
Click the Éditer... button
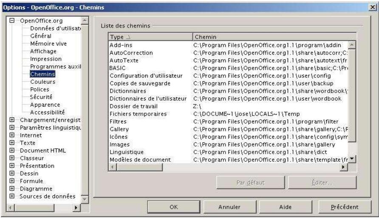click(322, 182)
